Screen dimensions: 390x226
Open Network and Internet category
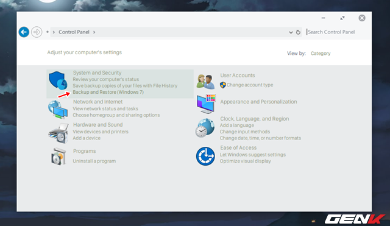97,102
